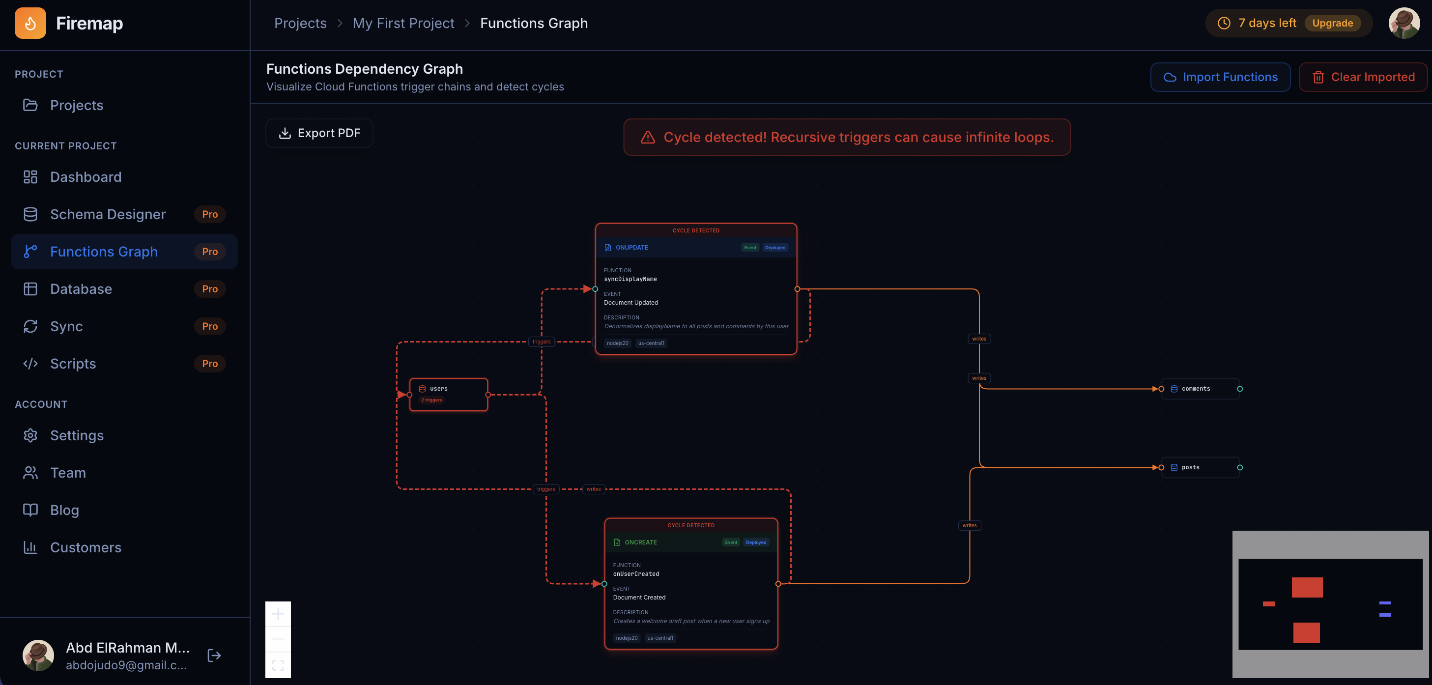
Task: Click the fit-to-view icon on the canvas
Action: point(278,665)
